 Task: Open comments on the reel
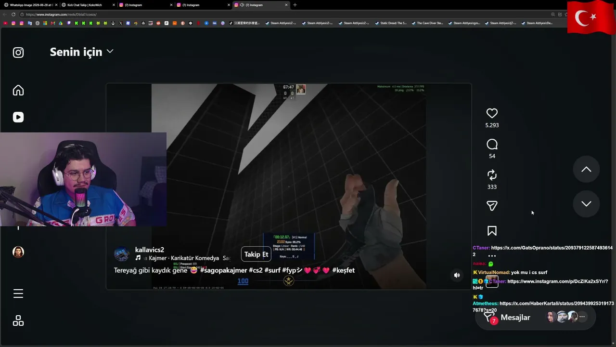[x=492, y=145]
